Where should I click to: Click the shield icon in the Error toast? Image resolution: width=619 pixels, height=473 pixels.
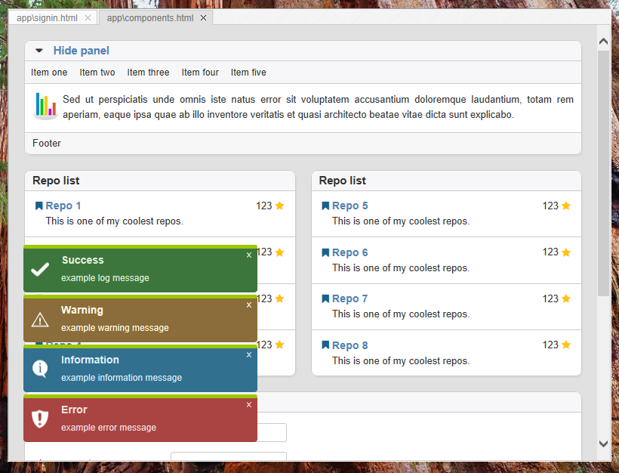click(x=39, y=418)
